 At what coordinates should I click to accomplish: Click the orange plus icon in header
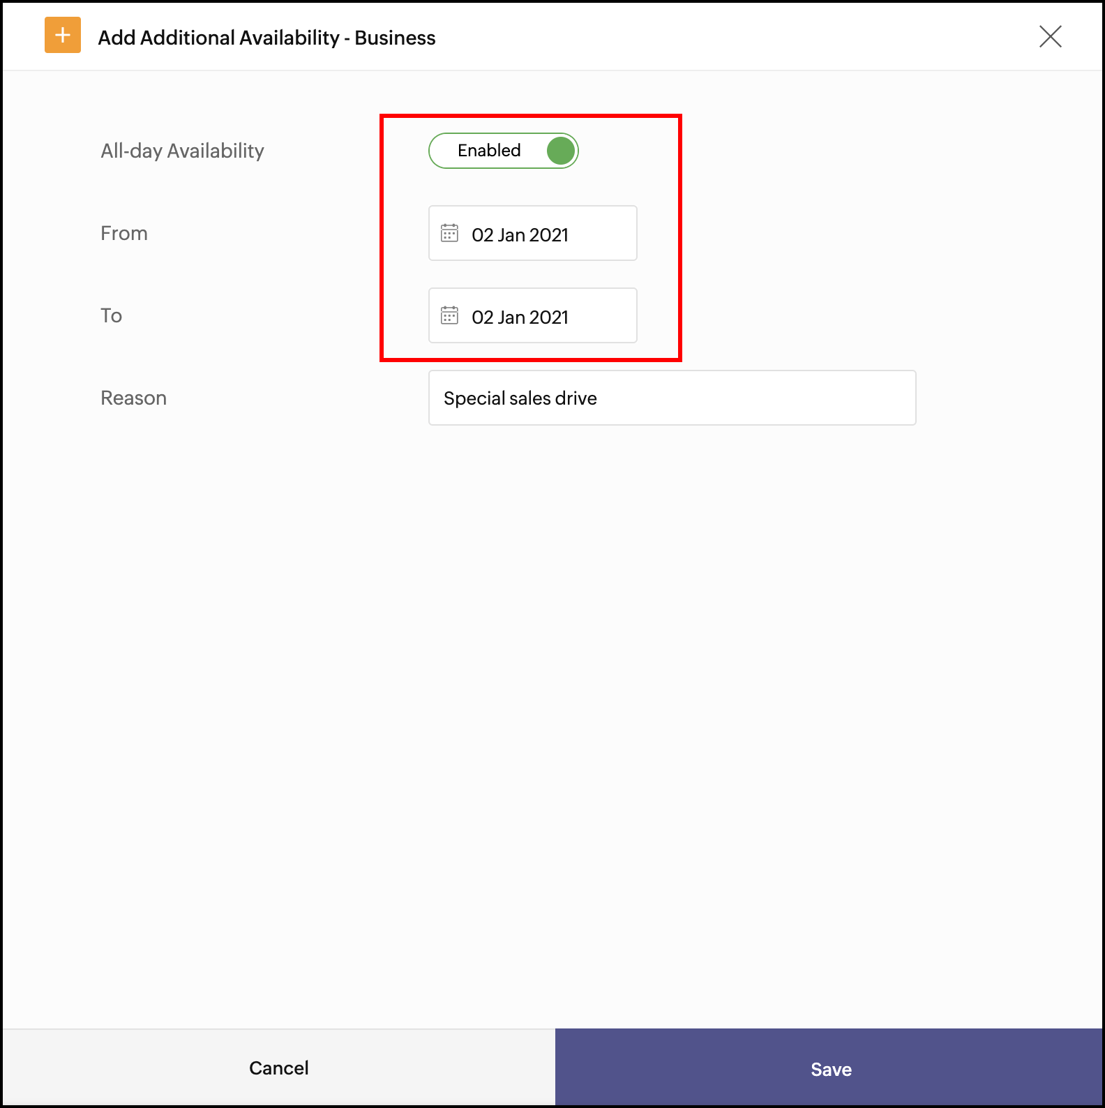pos(63,35)
